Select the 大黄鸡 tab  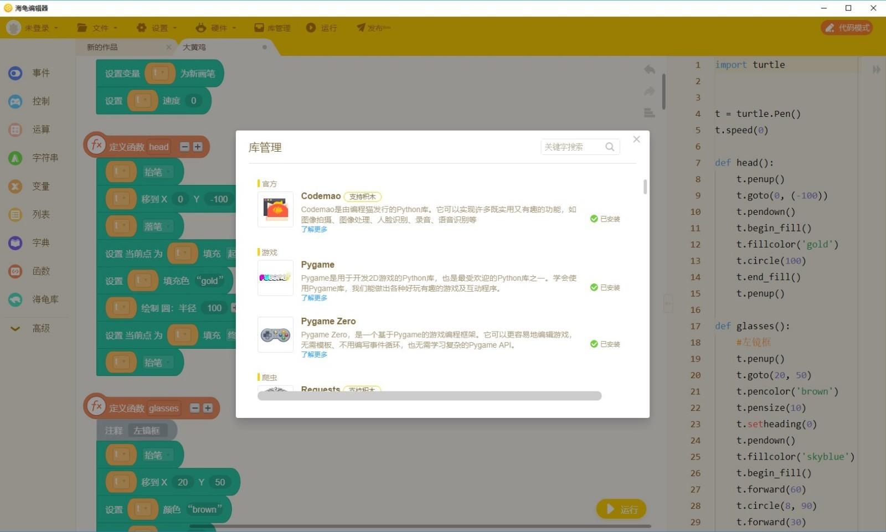194,47
